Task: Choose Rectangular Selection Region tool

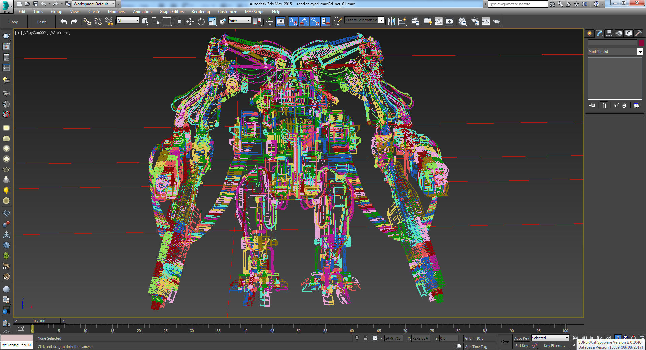Action: pos(167,22)
